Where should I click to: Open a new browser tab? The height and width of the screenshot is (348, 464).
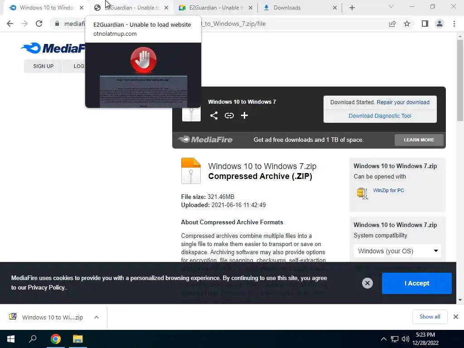[352, 8]
